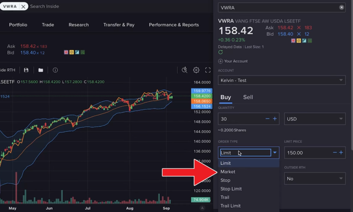Screen dimensions: 353x212
Task: Click the Search Inside field
Action: pyautogui.click(x=44, y=7)
